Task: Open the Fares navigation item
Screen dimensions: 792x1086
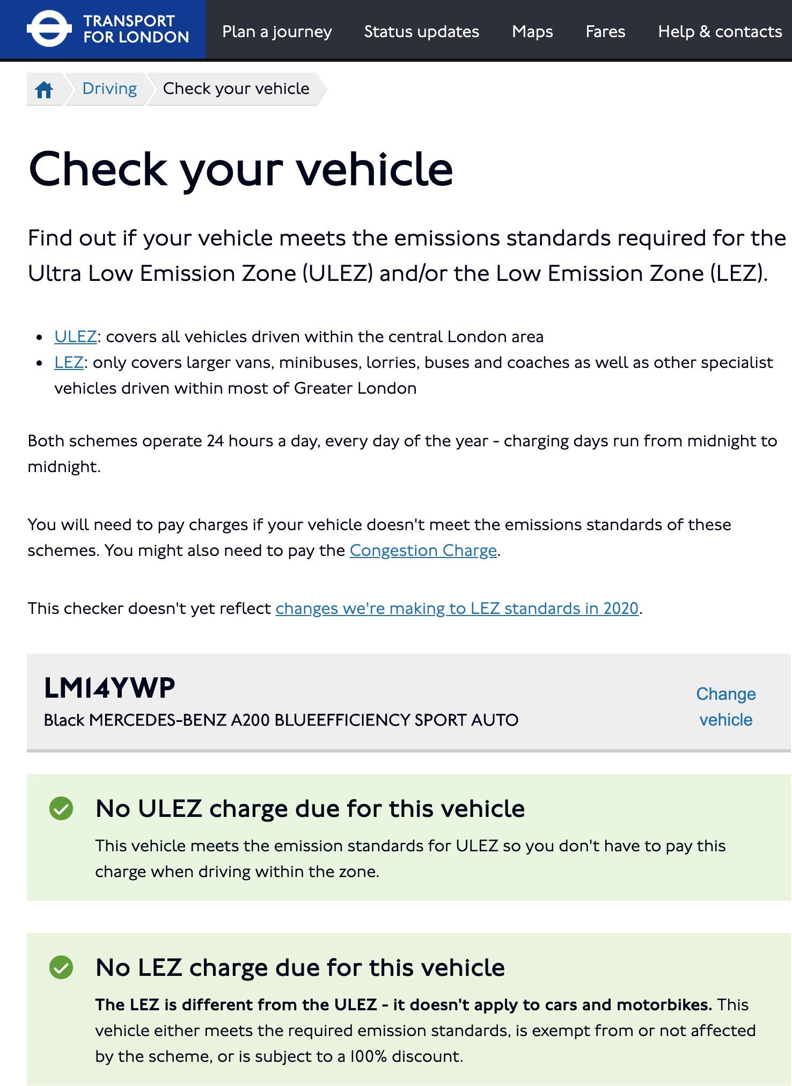Action: click(605, 32)
